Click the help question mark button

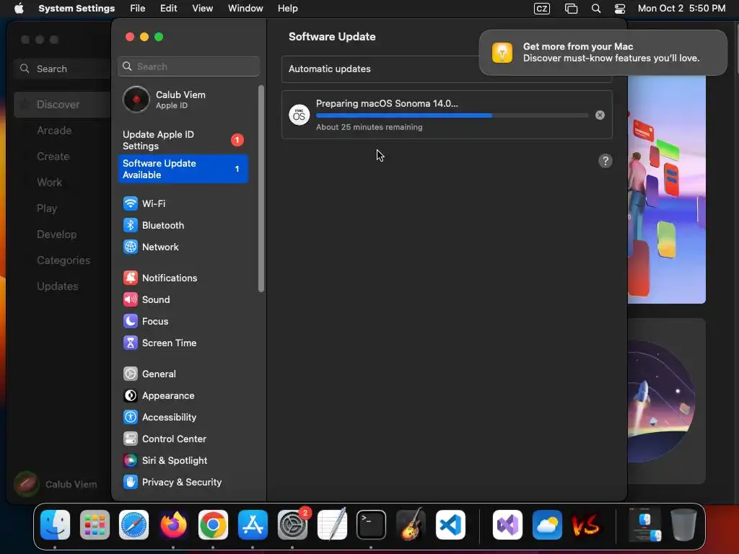605,161
